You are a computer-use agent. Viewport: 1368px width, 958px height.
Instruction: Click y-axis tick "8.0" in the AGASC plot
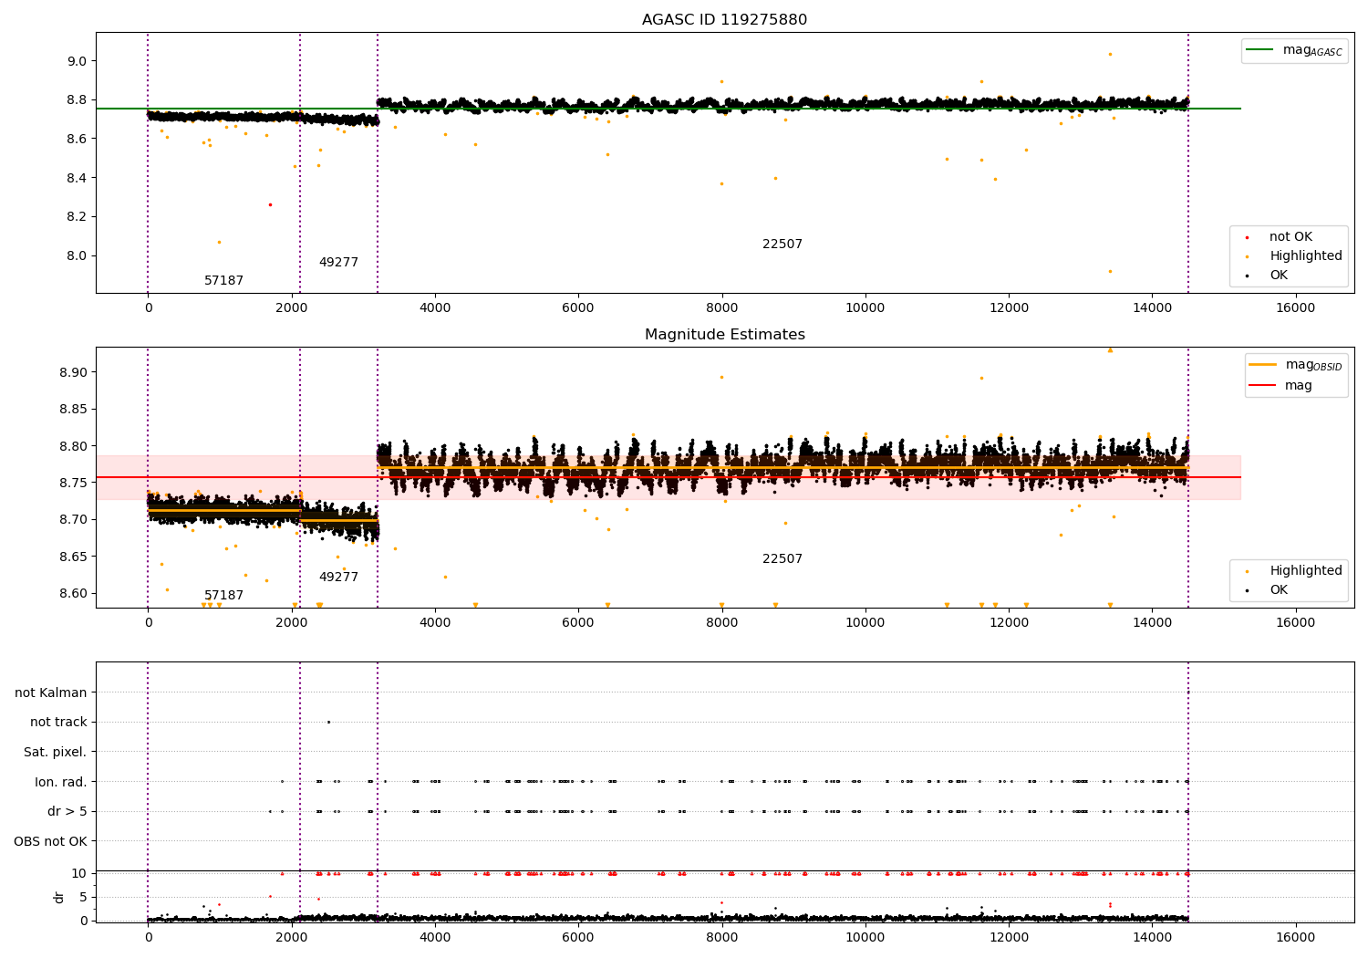77,256
